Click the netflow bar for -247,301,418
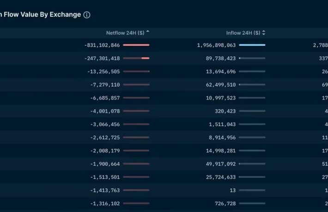This screenshot has height=212, width=328. (x=136, y=58)
